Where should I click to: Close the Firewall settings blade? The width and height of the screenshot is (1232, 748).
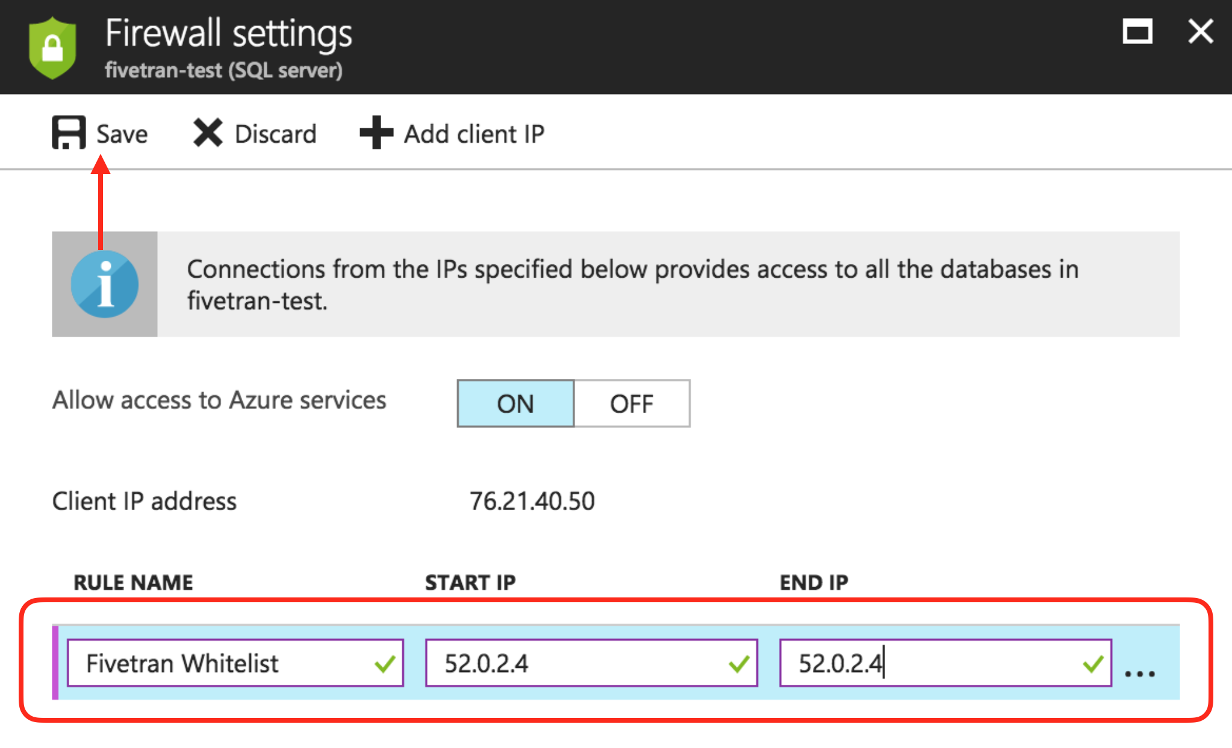tap(1201, 31)
